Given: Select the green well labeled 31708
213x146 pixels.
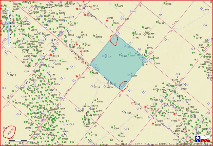Looking at the screenshot, I should coord(13,101).
